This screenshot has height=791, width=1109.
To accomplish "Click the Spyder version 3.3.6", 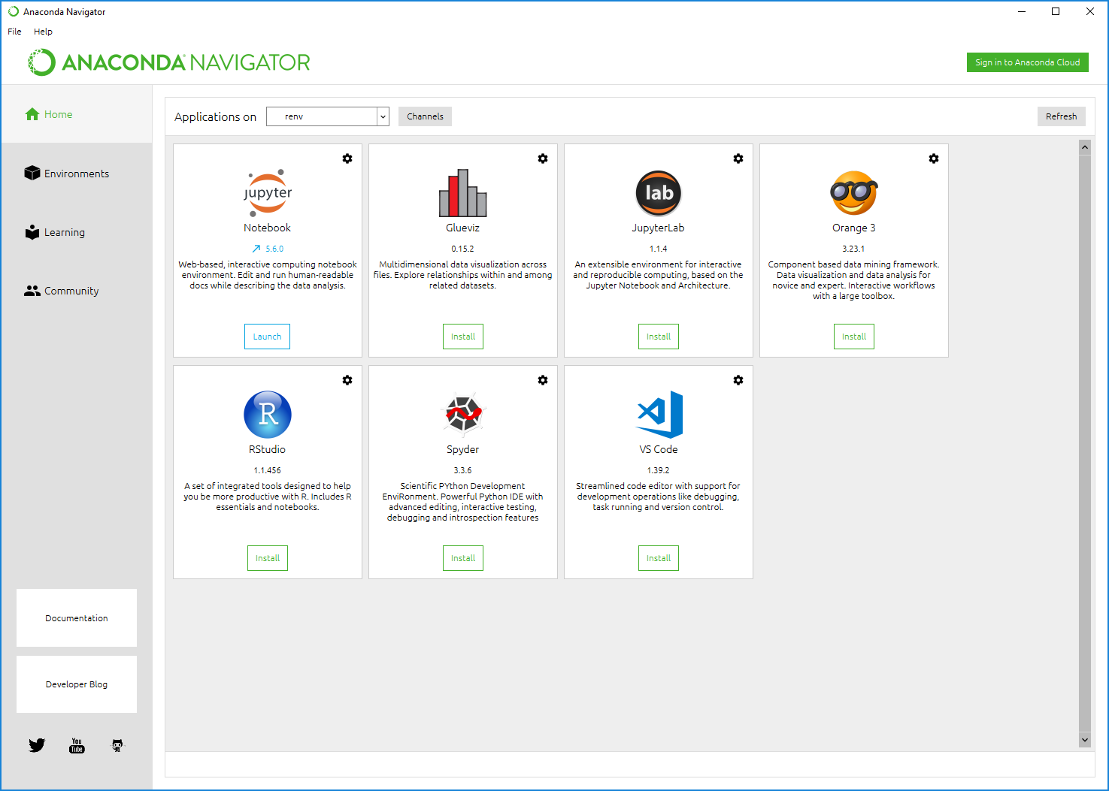I will (463, 470).
